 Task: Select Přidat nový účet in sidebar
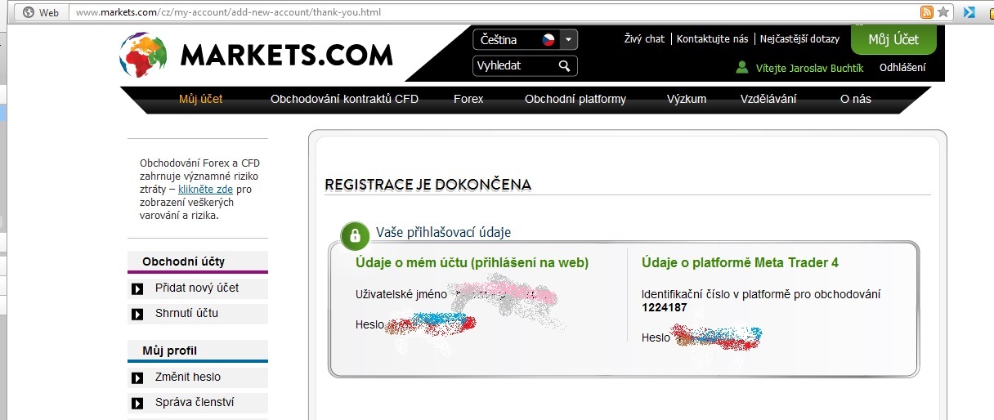(x=197, y=288)
